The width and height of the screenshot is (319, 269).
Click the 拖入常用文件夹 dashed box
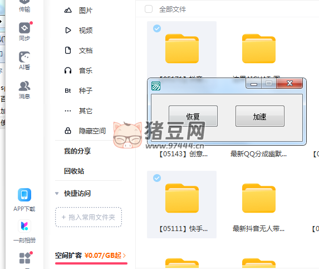pyautogui.click(x=89, y=217)
